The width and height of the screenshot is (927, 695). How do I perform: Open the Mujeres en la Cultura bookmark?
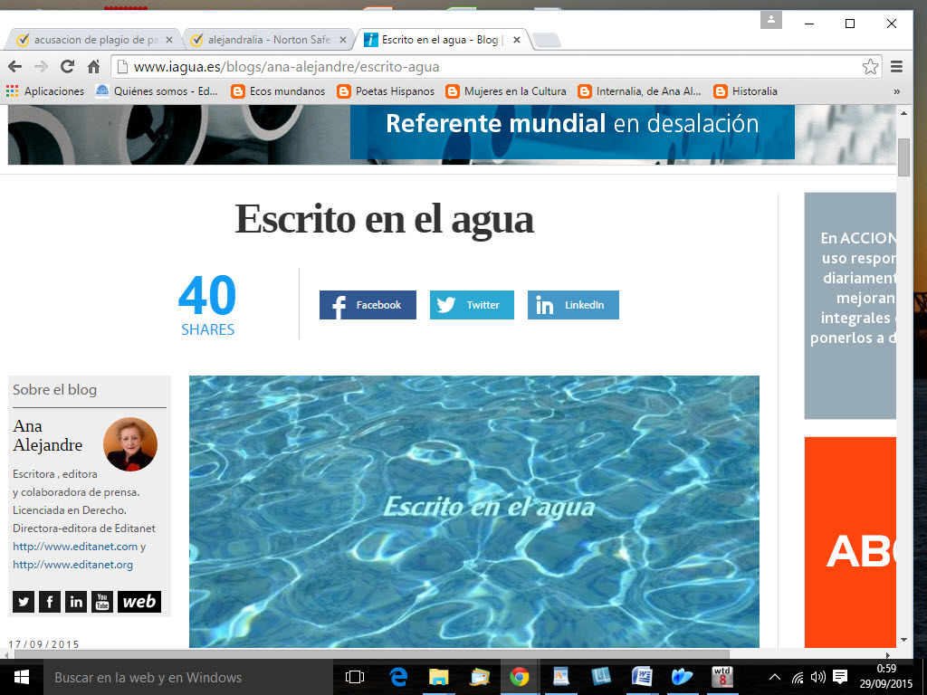(x=506, y=91)
